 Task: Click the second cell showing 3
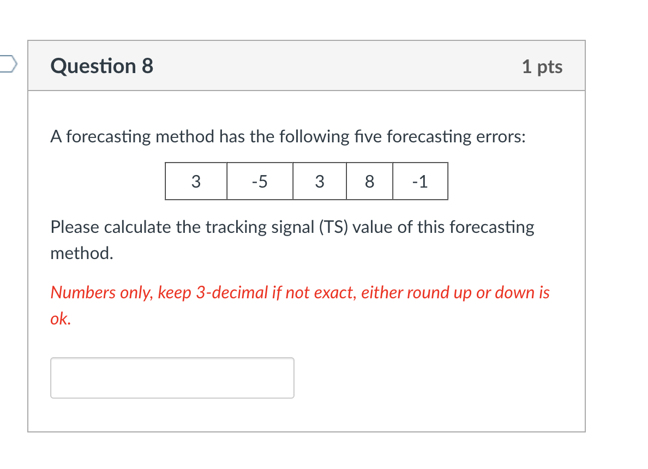(320, 182)
